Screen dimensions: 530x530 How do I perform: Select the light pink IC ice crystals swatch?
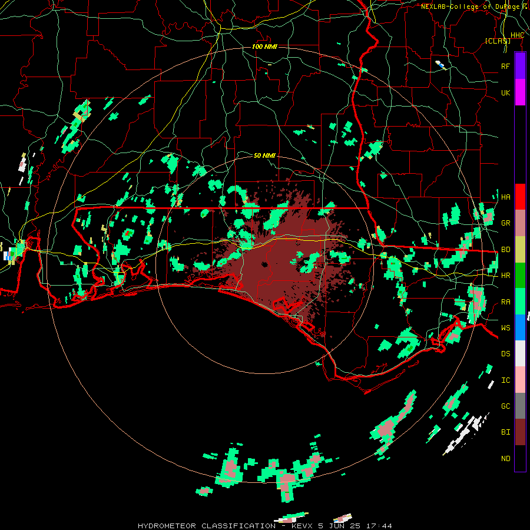520,380
